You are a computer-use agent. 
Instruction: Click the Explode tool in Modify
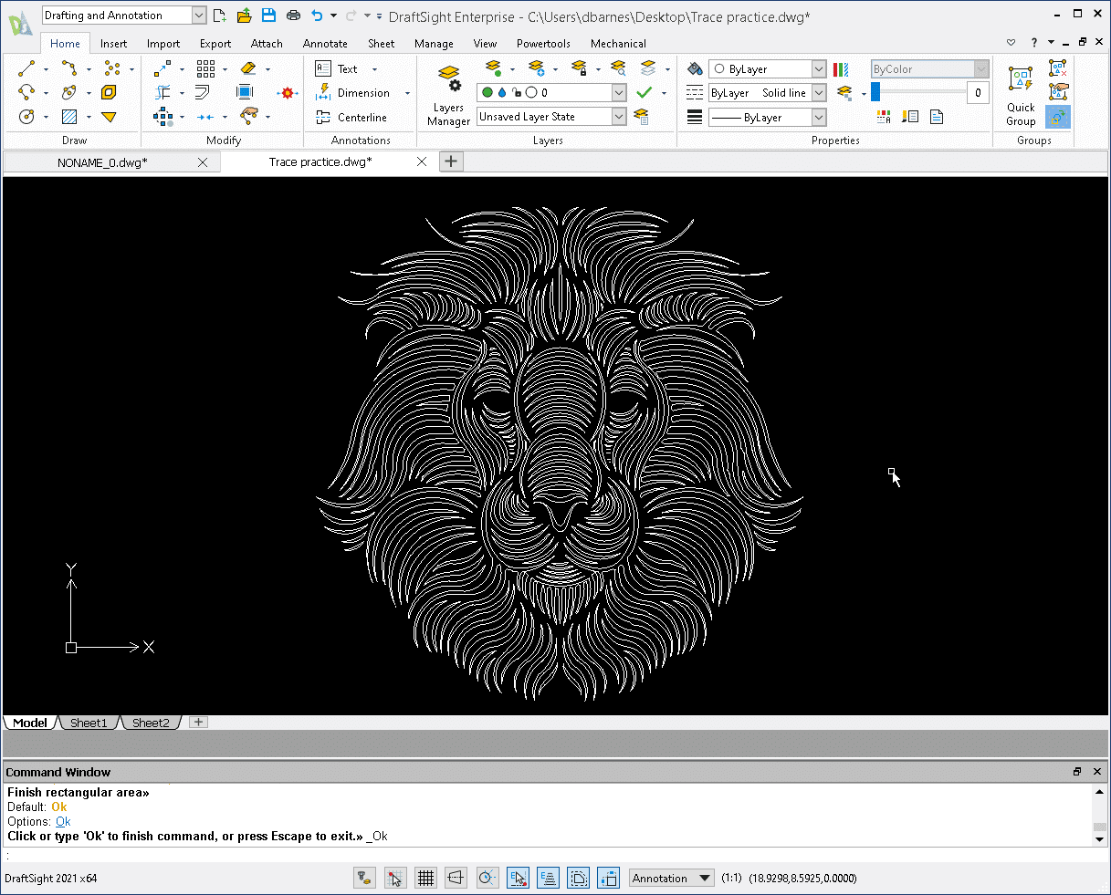[288, 93]
